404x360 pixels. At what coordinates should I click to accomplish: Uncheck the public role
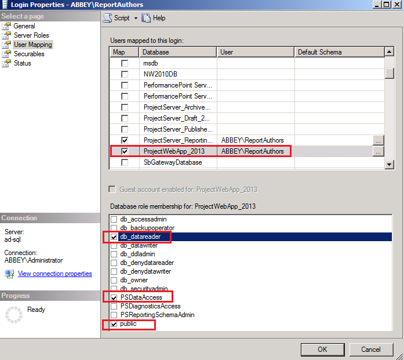114,324
